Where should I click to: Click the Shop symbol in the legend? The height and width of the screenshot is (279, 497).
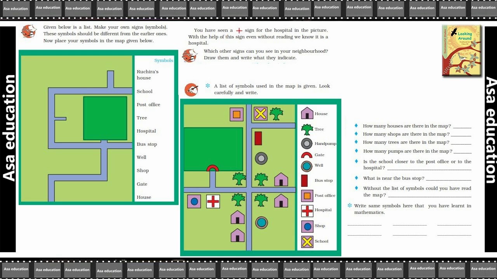click(307, 226)
